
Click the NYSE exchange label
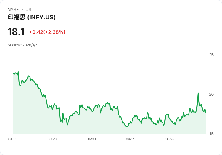click(x=13, y=10)
